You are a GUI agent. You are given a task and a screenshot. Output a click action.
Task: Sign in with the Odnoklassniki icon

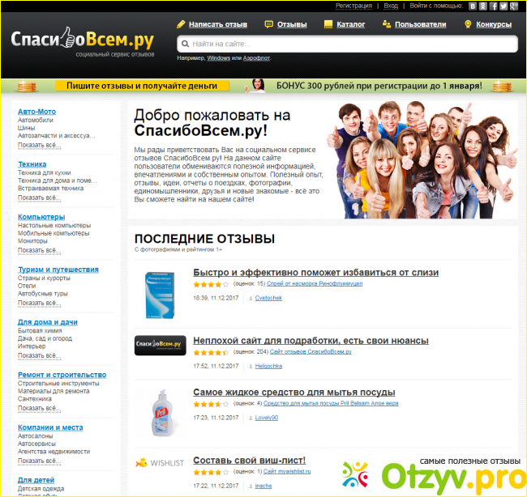483,6
